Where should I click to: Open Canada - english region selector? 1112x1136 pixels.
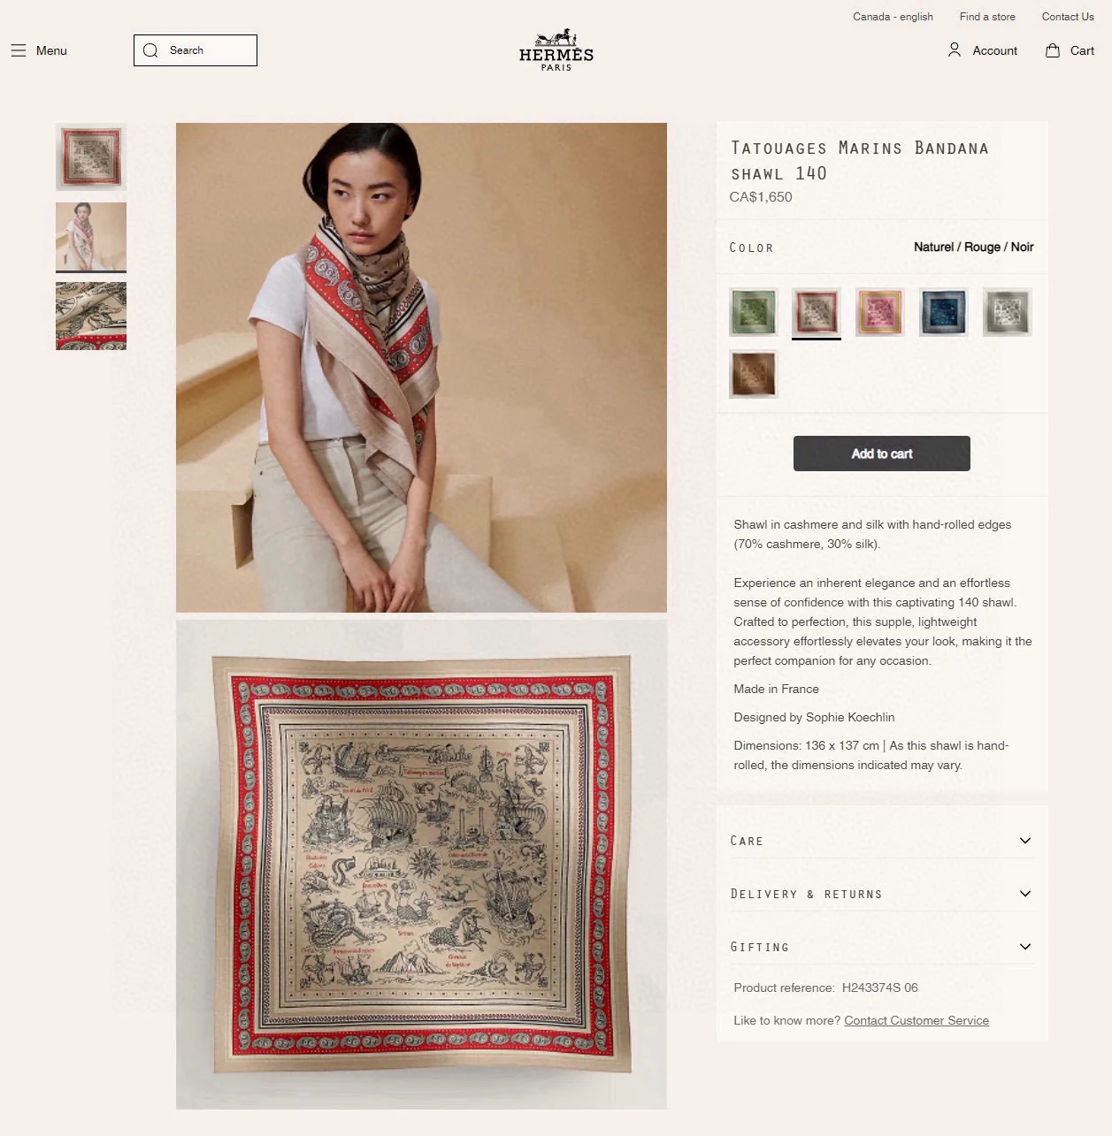[893, 17]
